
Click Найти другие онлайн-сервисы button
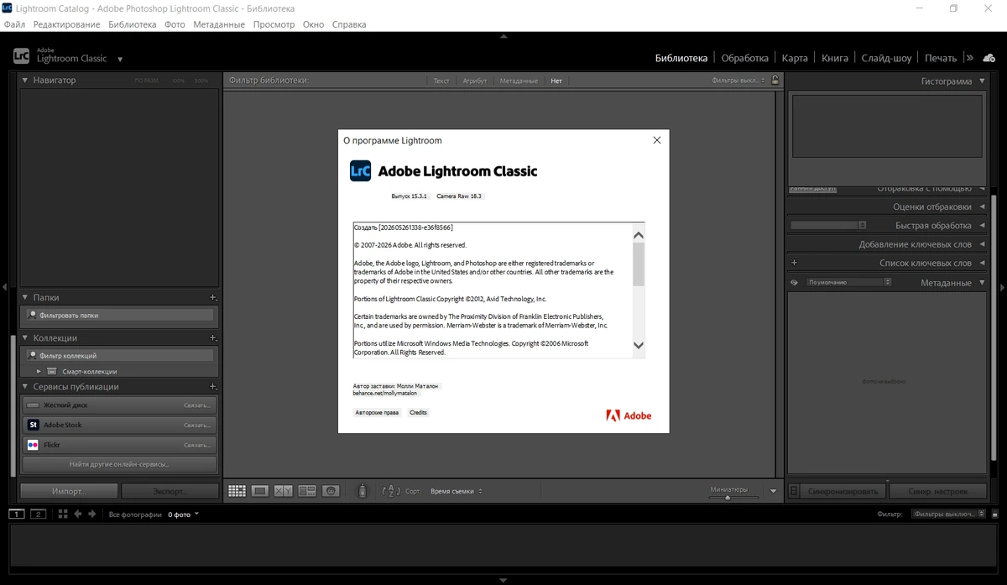(119, 463)
